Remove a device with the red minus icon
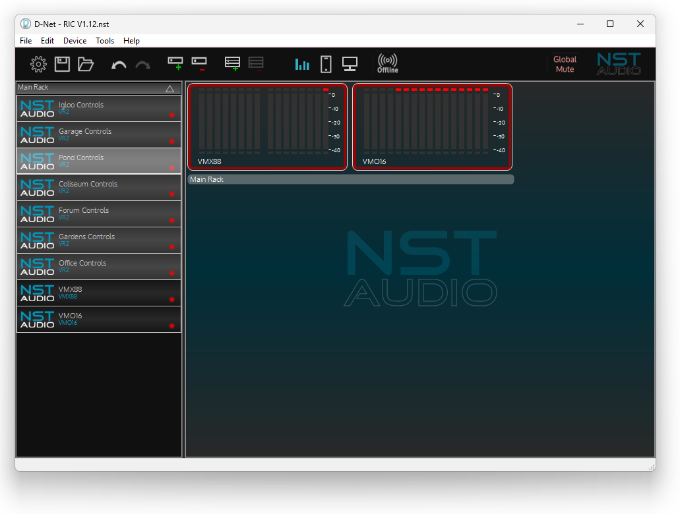This screenshot has width=680, height=514. coord(199,63)
